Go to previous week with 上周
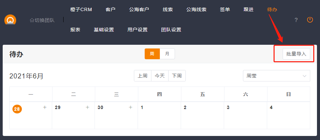Viewport: 320px width, 140px height. click(x=143, y=76)
